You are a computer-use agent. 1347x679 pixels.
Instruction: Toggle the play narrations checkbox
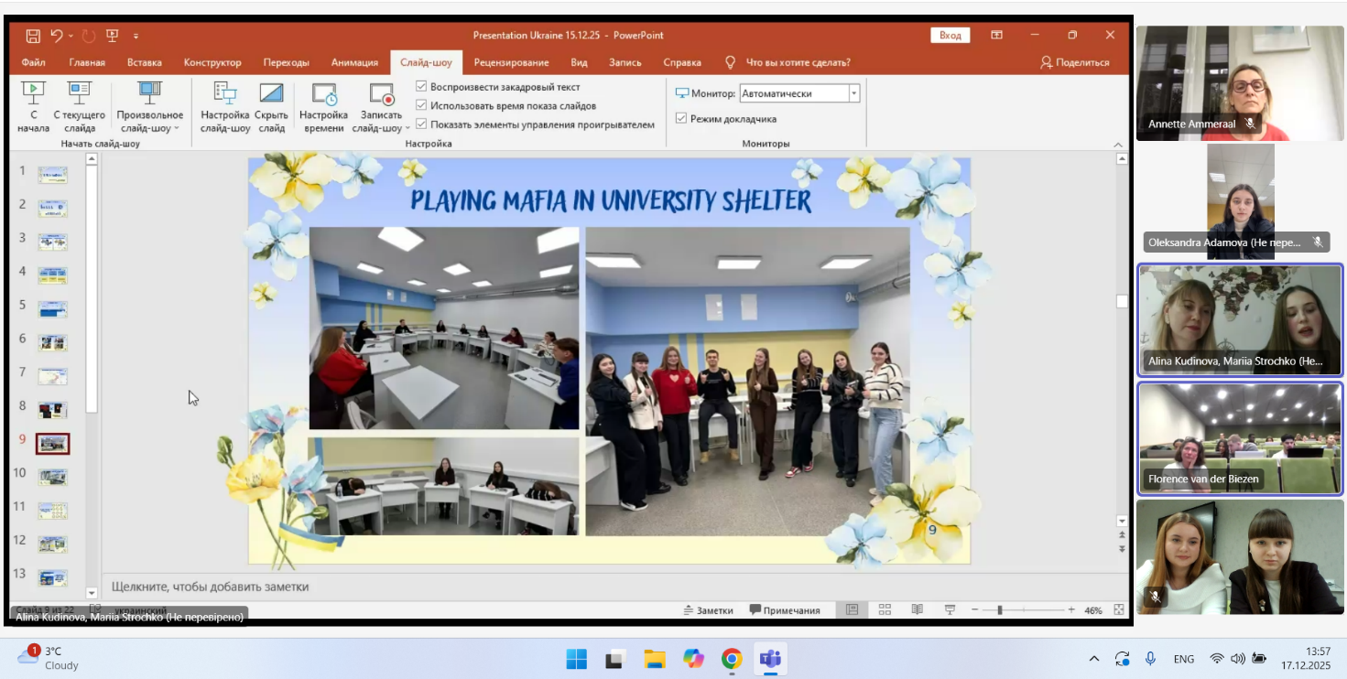(x=421, y=87)
